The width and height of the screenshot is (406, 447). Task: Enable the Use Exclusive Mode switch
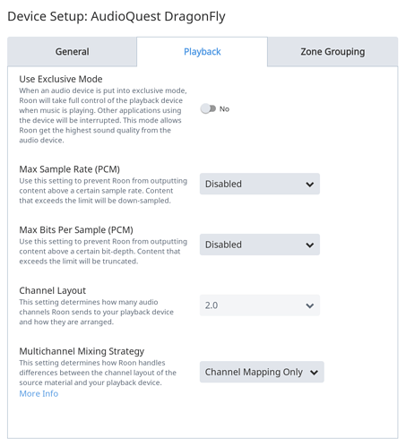point(208,109)
